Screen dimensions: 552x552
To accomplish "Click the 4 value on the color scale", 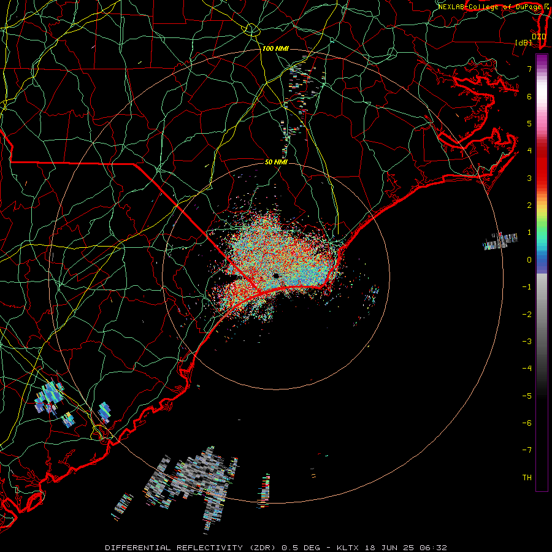I will click(529, 151).
